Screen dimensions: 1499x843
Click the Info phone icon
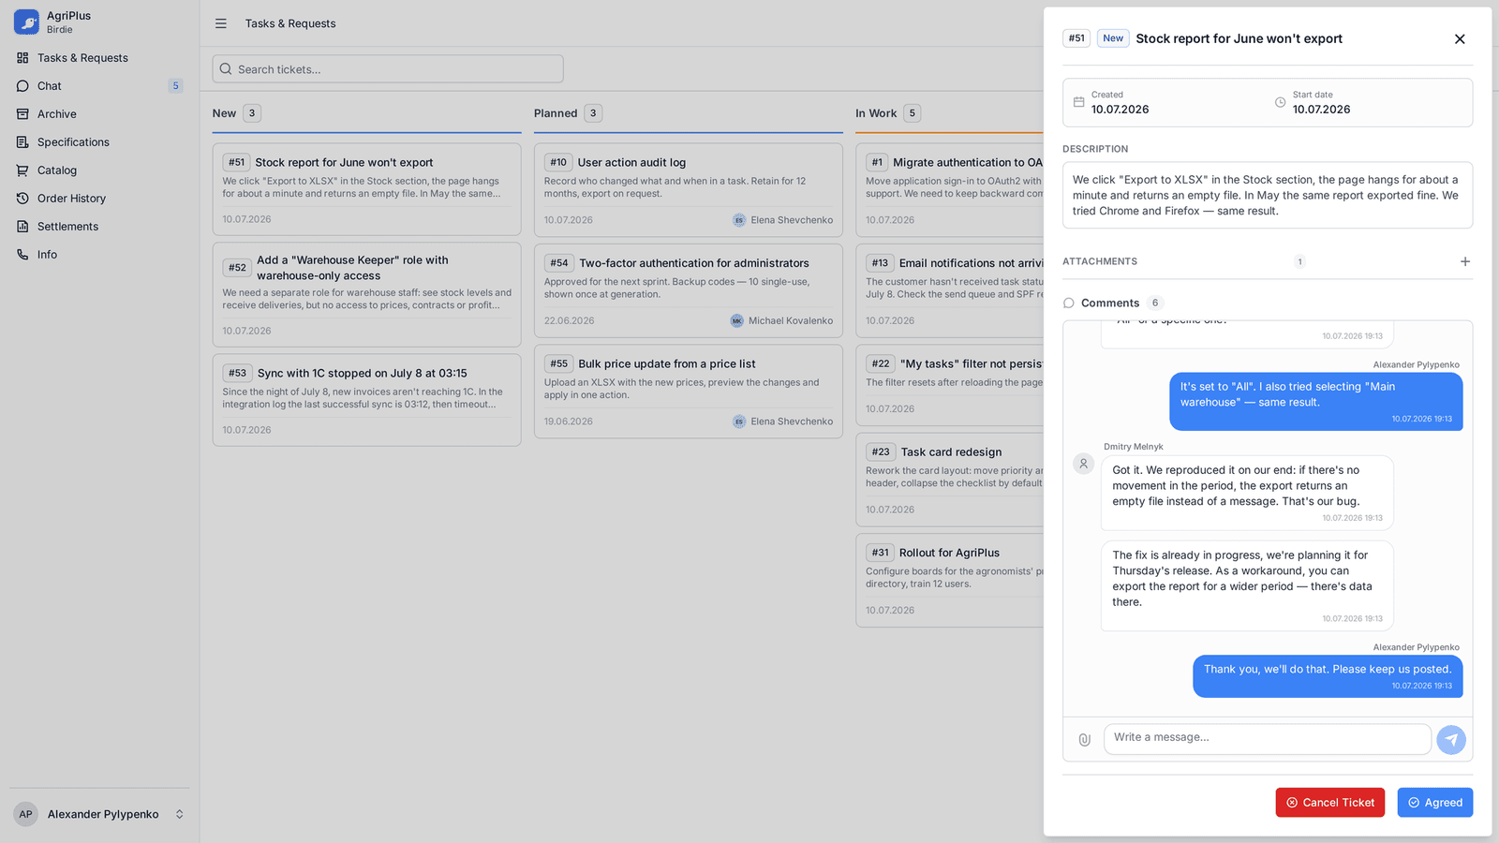(22, 255)
